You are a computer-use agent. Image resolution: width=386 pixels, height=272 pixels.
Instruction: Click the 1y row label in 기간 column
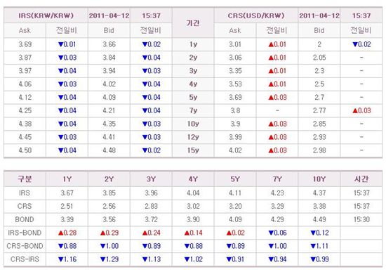coord(193,44)
